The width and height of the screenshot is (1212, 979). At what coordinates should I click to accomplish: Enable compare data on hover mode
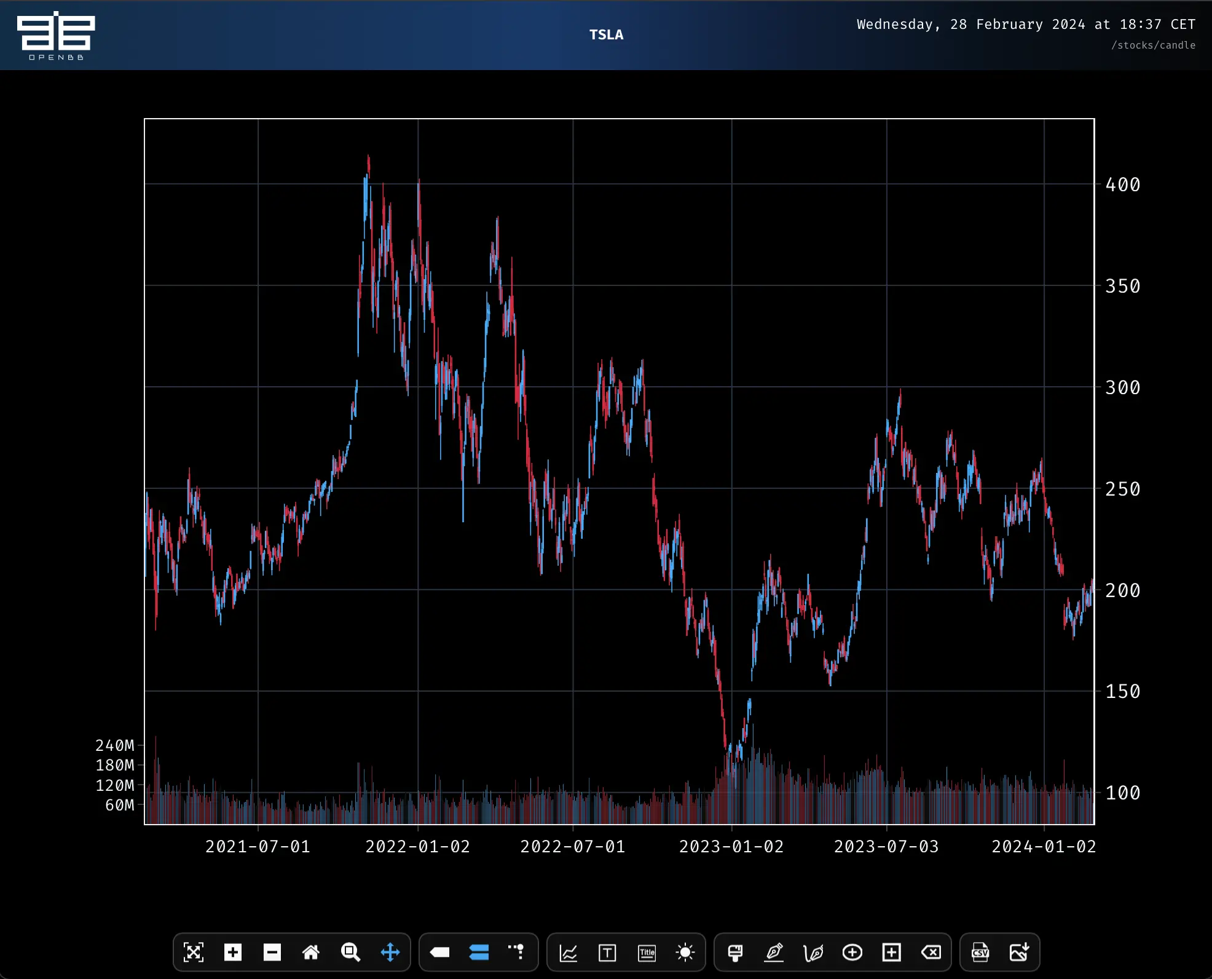(x=479, y=953)
